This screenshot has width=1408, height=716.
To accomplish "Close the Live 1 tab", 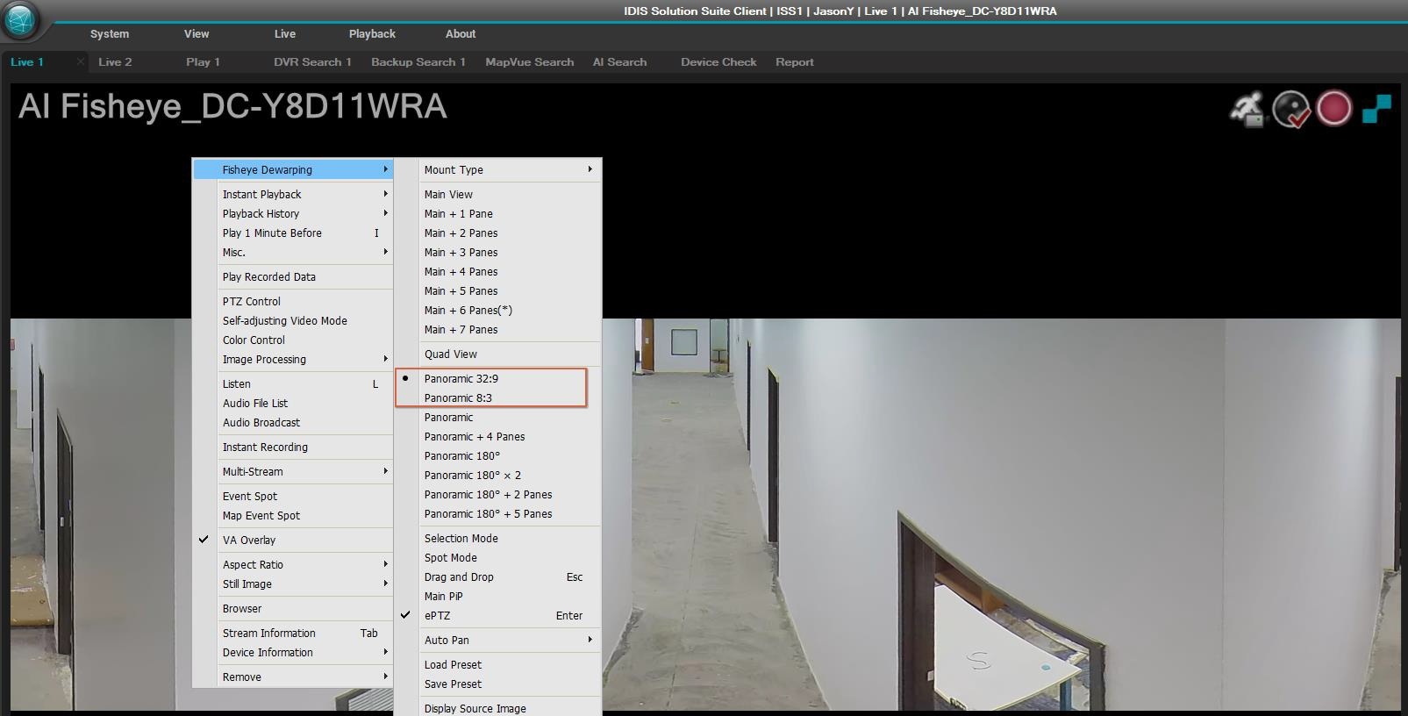I will tap(80, 61).
